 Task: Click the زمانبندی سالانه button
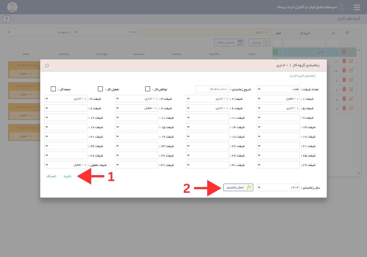click(x=229, y=42)
